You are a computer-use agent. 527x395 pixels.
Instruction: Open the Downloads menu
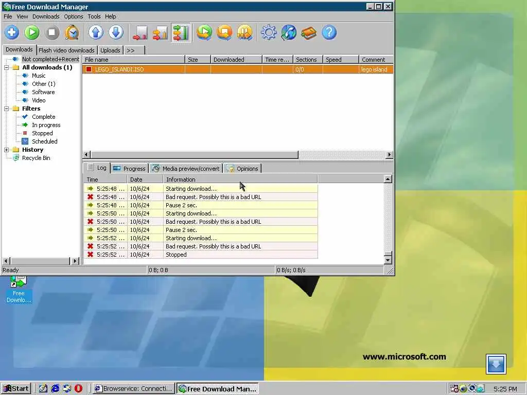click(46, 16)
